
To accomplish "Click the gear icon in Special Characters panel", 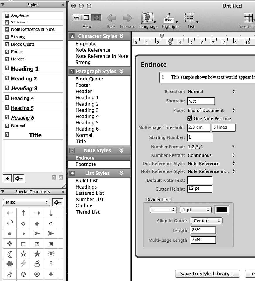I will pyautogui.click(x=58, y=202).
